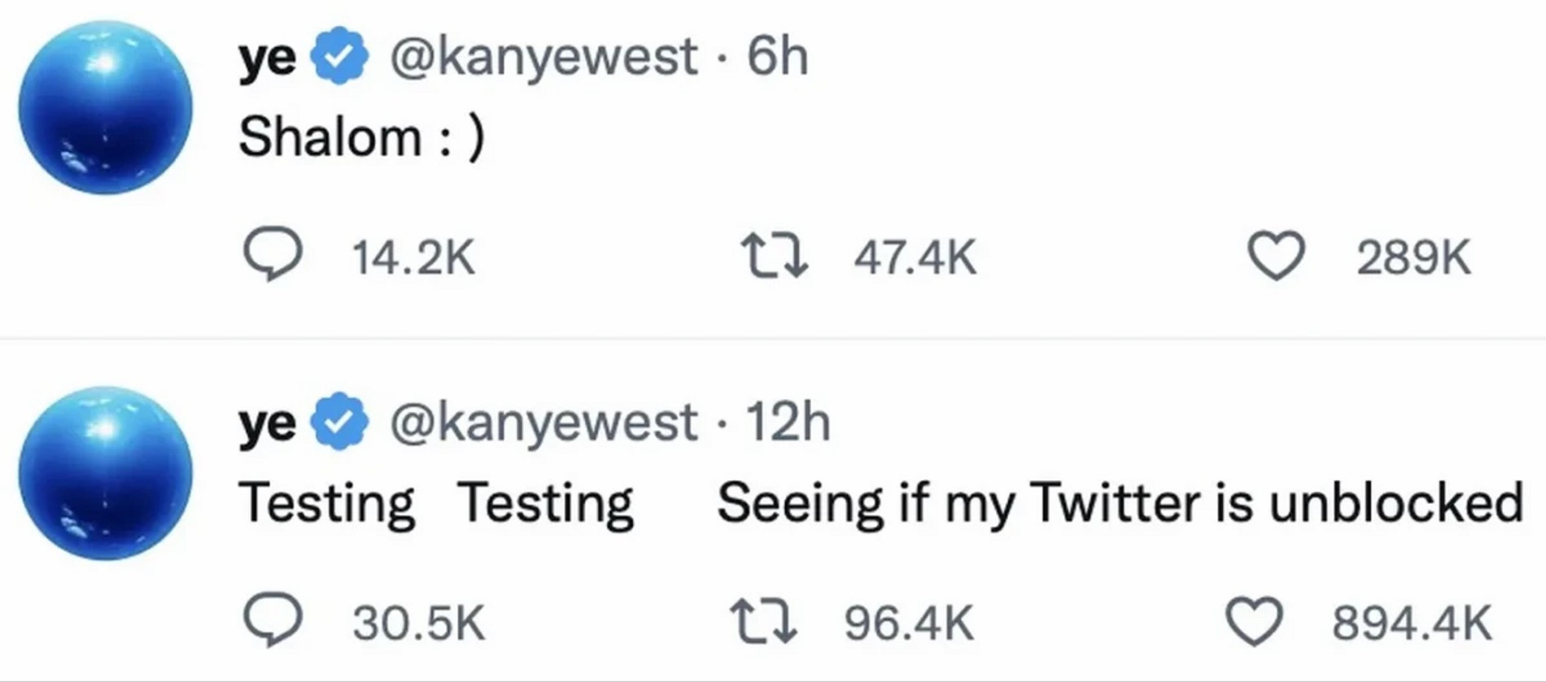Open the 12h timestamp link
The width and height of the screenshot is (1546, 682).
788,423
